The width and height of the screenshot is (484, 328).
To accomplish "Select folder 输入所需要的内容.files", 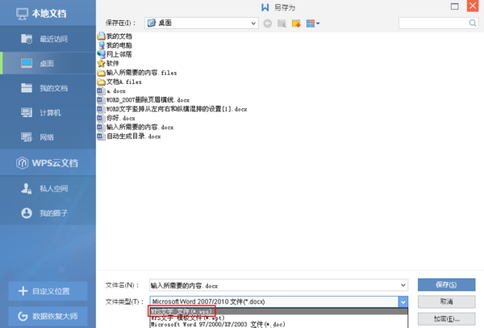I will 137,73.
